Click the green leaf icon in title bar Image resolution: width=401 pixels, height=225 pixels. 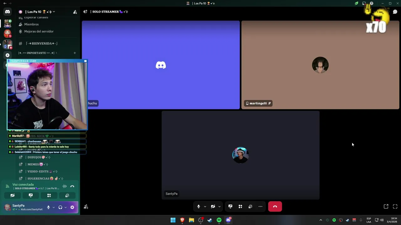[x=357, y=3]
